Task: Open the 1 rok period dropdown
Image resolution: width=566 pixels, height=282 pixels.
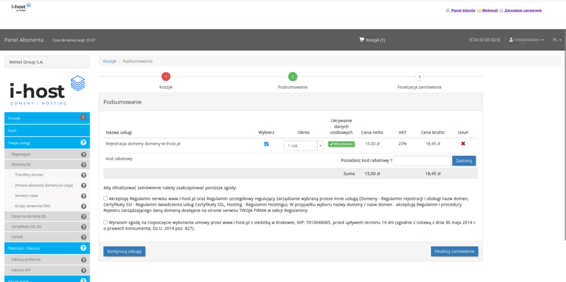Action: [x=303, y=146]
